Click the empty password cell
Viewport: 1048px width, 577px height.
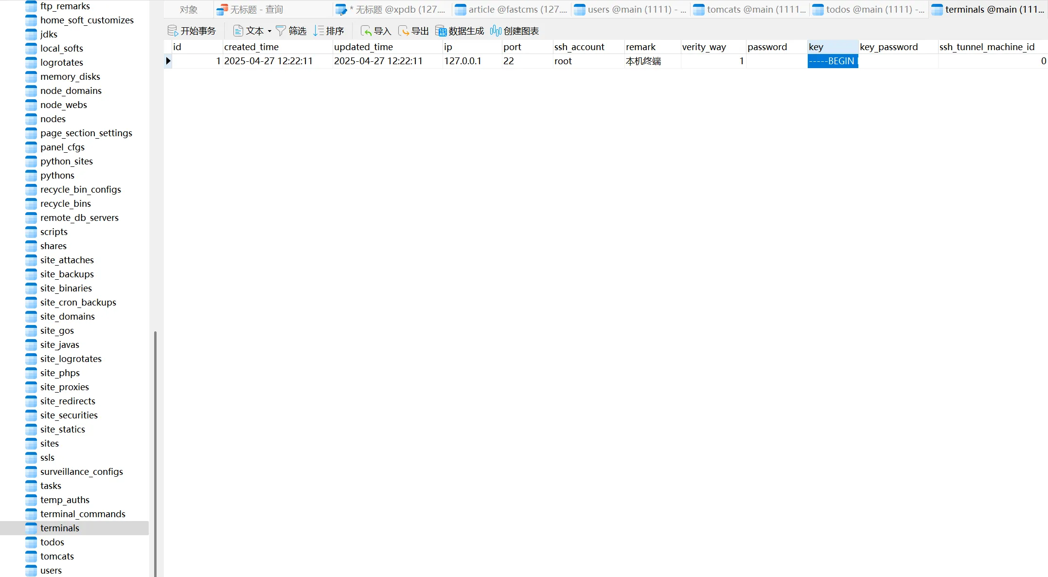tap(776, 61)
